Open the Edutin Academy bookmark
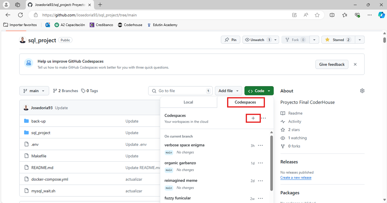Viewport: 387px width, 203px height. pyautogui.click(x=162, y=25)
